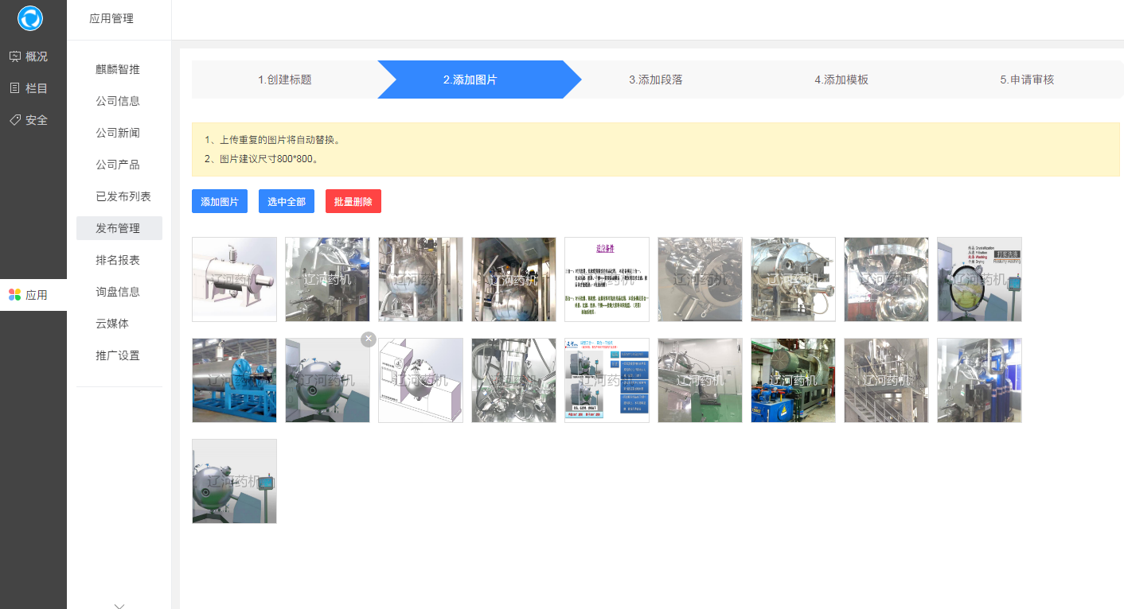Open 已发布列表 menu item
The height and width of the screenshot is (609, 1124).
pyautogui.click(x=123, y=196)
